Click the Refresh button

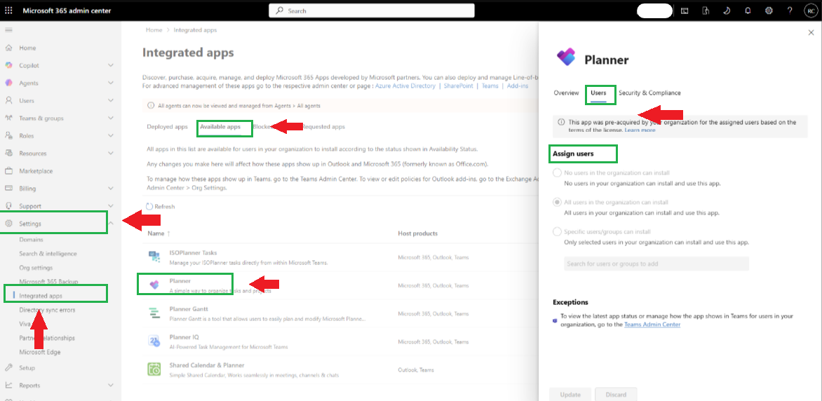[160, 207]
